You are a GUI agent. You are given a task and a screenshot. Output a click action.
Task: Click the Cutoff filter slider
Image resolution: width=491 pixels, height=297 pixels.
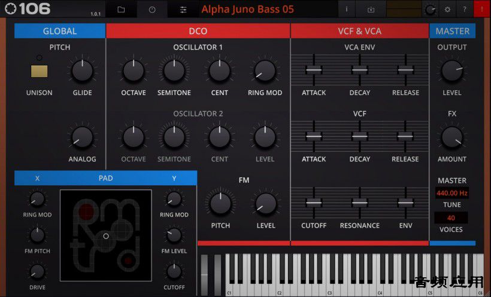[314, 203]
